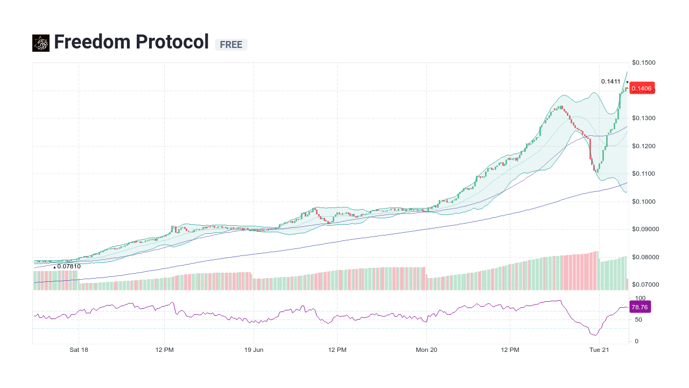Viewport: 689px width, 388px height.
Task: Click the Freedom Protocol title text
Action: pos(131,41)
